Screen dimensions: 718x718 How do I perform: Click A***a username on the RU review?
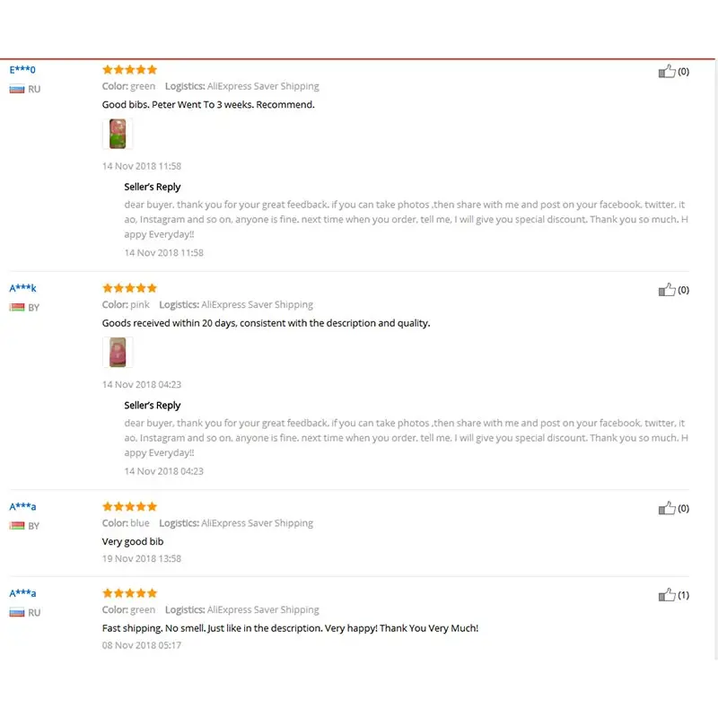22,593
